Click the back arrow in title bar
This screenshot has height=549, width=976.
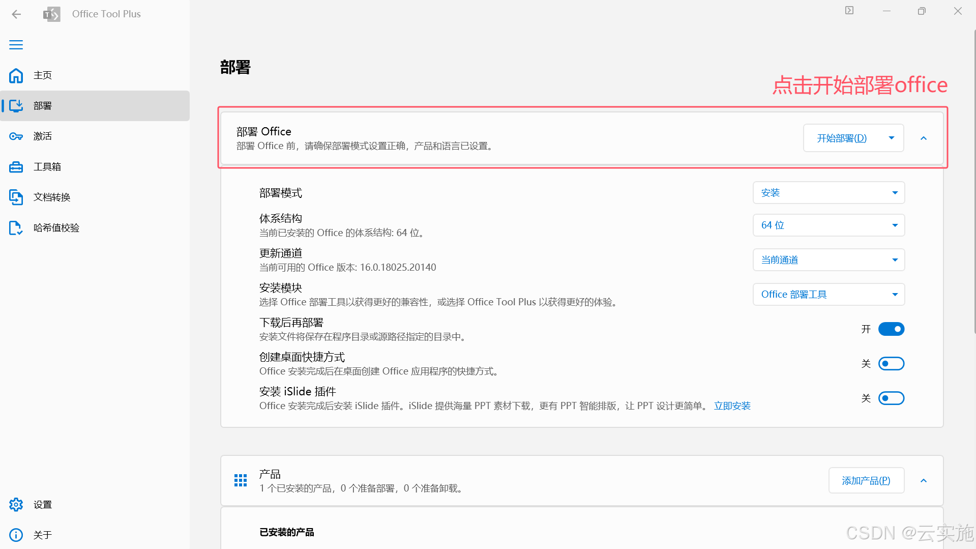[16, 14]
